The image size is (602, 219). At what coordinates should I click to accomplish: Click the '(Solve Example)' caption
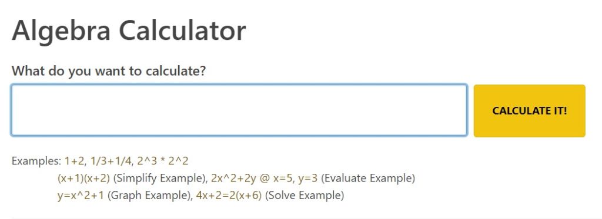coord(305,196)
